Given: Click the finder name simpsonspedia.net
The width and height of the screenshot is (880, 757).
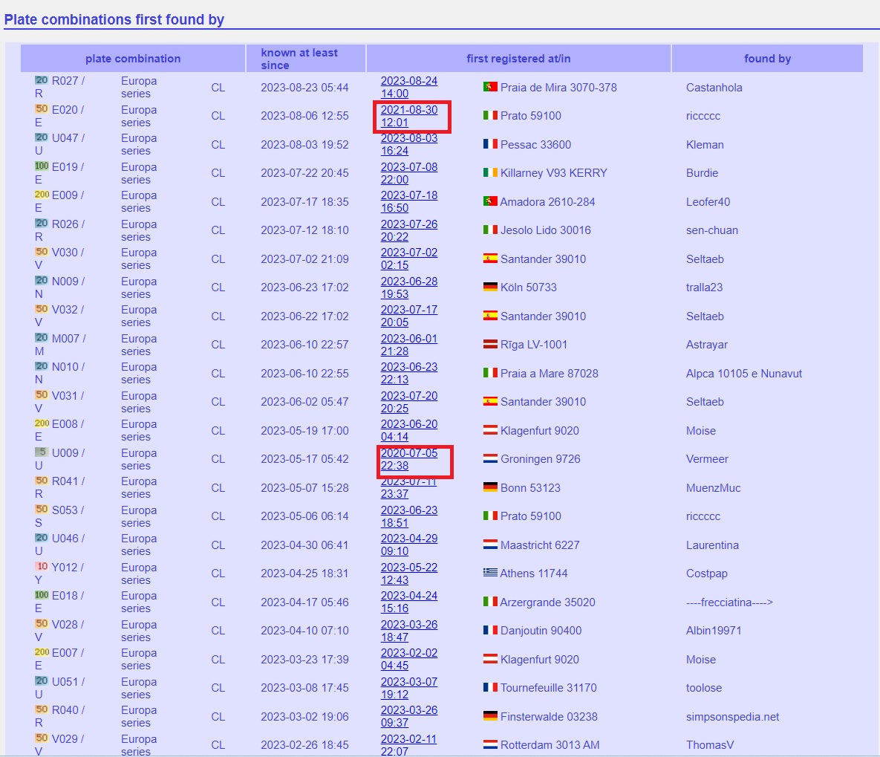Looking at the screenshot, I should pyautogui.click(x=732, y=717).
